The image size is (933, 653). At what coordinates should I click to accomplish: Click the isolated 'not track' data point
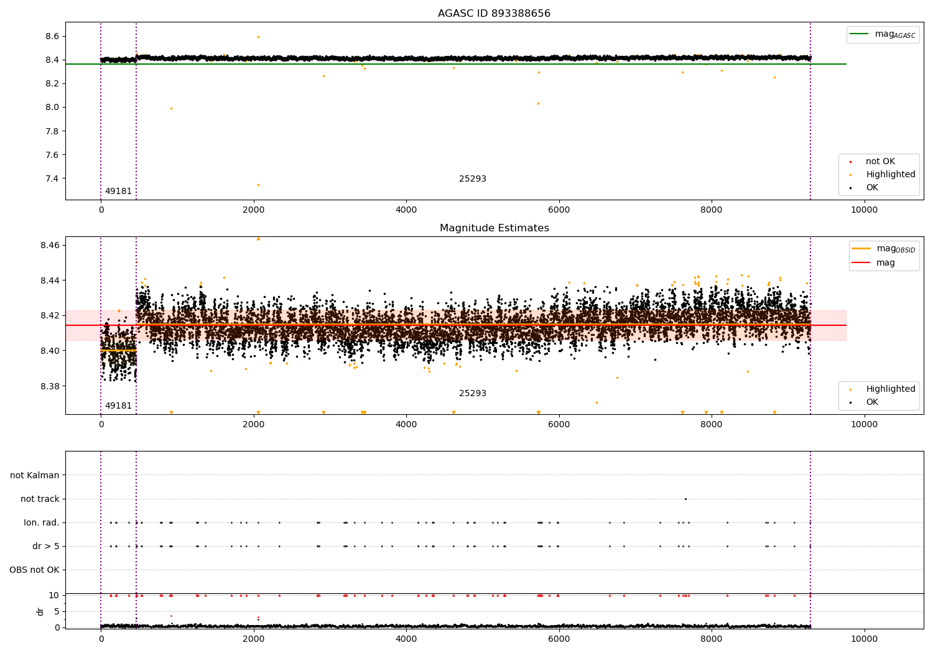tap(685, 499)
